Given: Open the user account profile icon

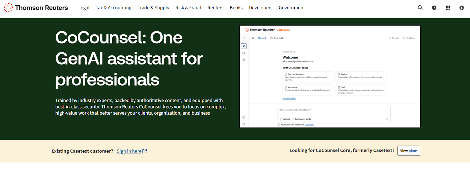Looking at the screenshot, I should click(x=461, y=8).
